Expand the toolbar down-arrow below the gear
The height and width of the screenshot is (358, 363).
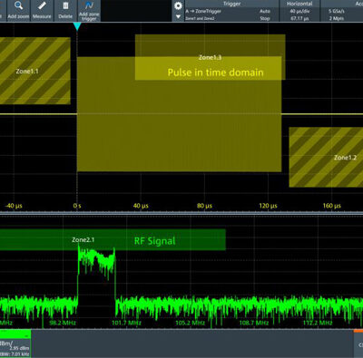pyautogui.click(x=178, y=16)
